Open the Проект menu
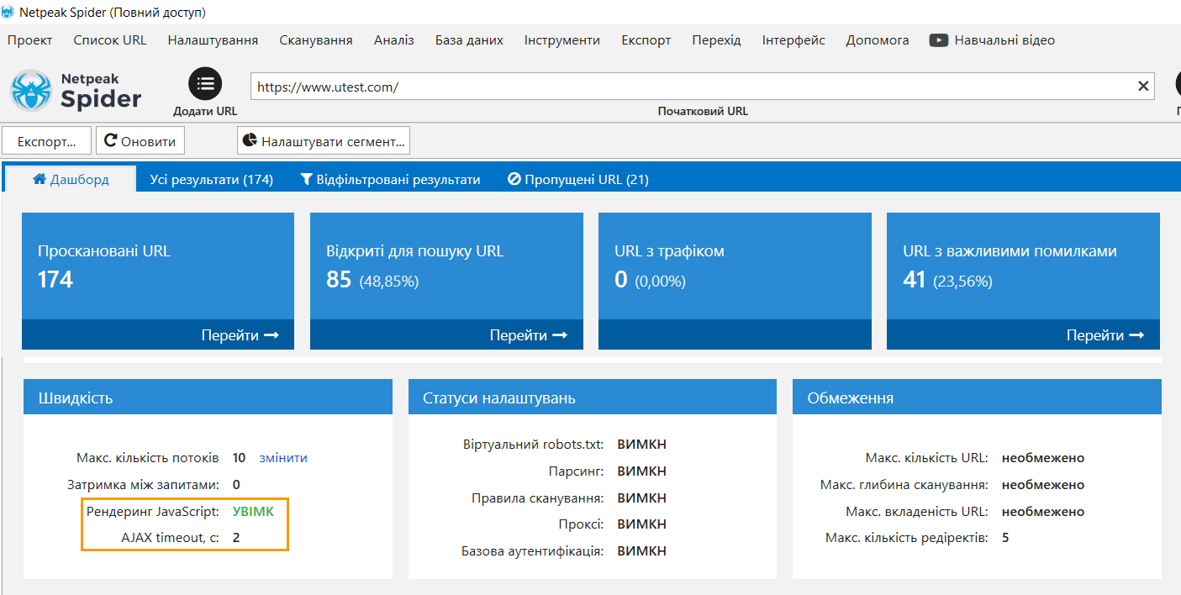Screen dimensions: 1181x595 coord(30,40)
